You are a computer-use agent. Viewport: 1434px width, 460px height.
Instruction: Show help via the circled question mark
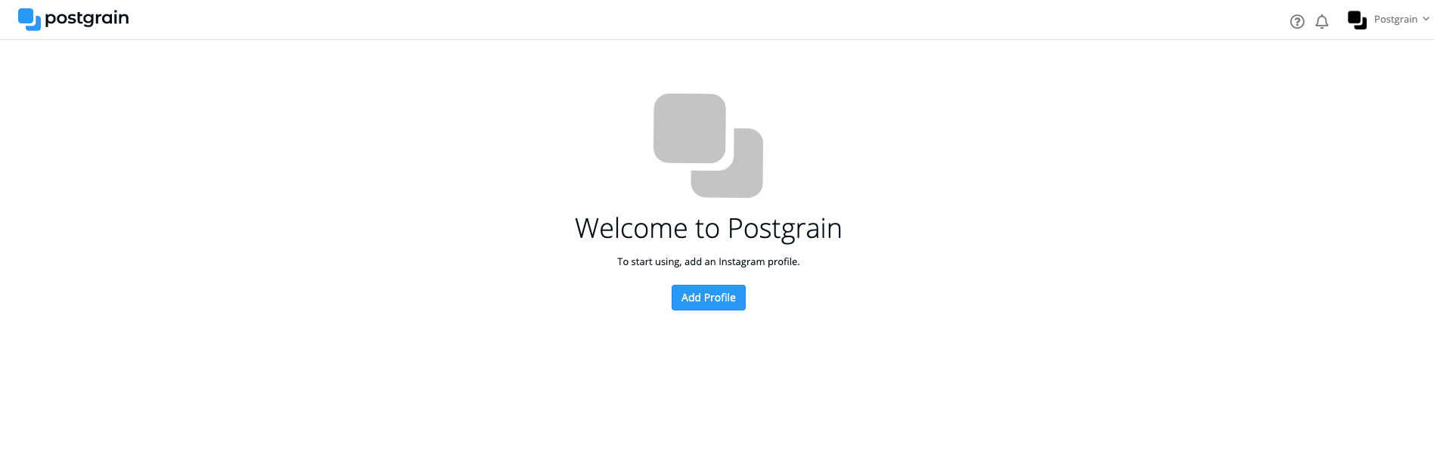coord(1297,22)
